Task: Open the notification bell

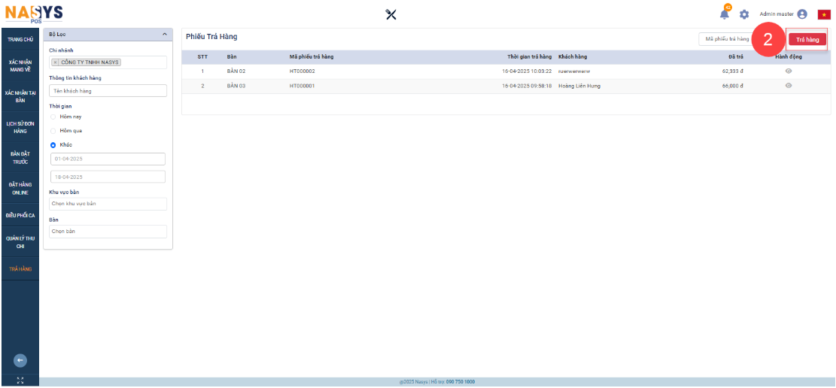Action: tap(724, 14)
